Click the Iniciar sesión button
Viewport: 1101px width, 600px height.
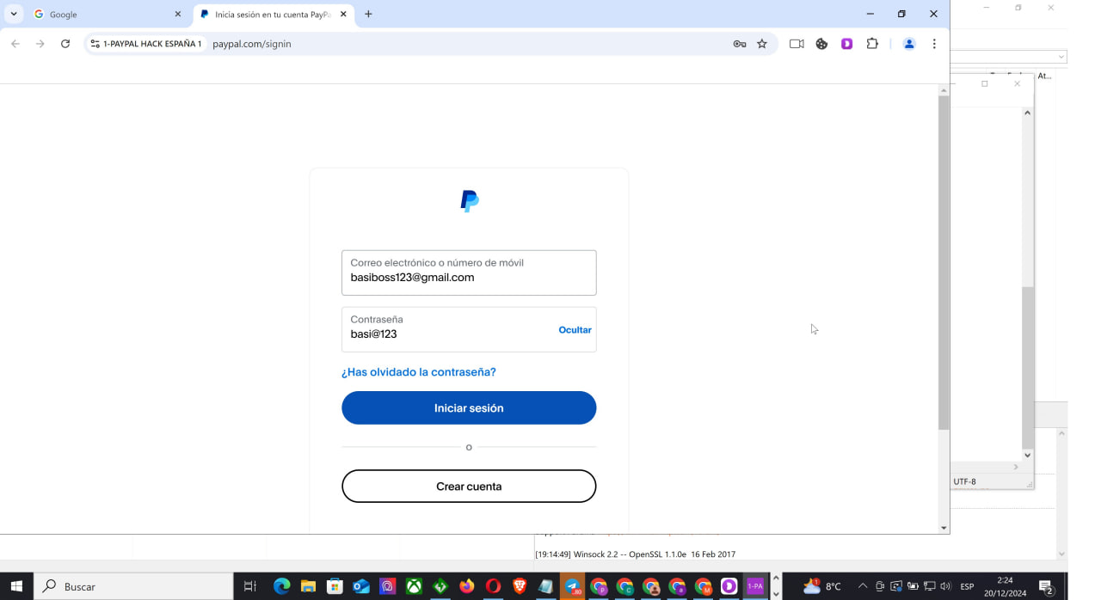coord(469,407)
